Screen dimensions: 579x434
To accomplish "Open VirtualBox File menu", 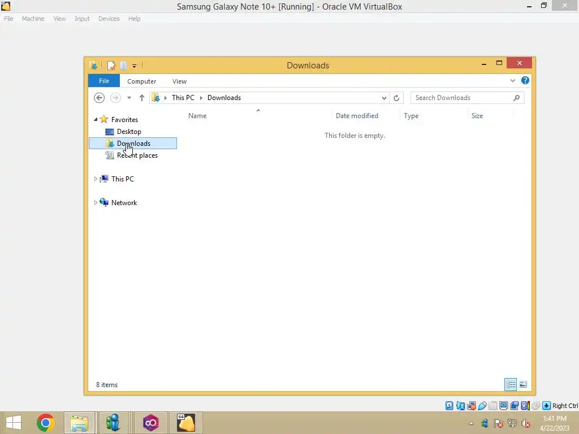I will (8, 19).
